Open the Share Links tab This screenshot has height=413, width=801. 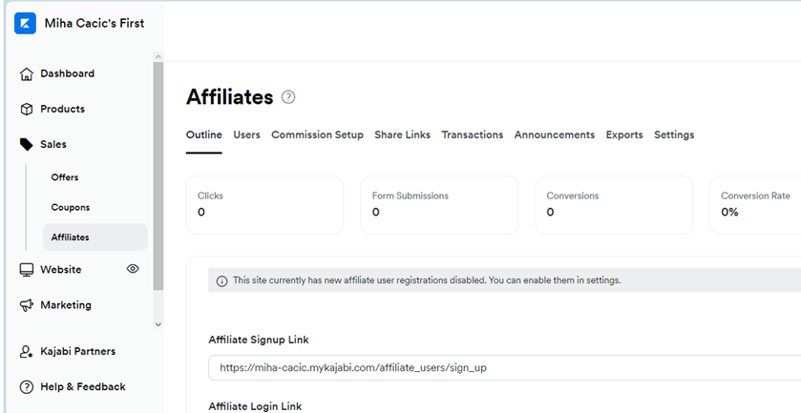tap(403, 134)
